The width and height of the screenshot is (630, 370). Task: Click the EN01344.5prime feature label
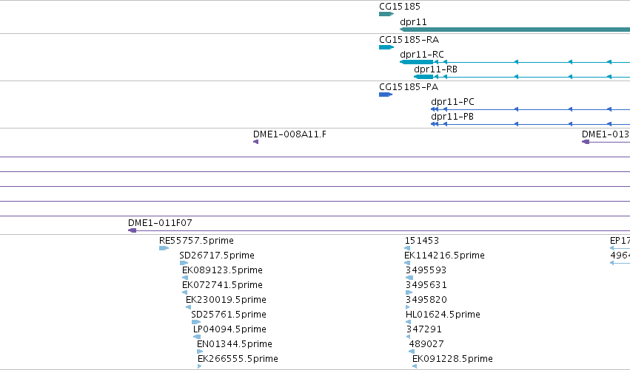234,344
